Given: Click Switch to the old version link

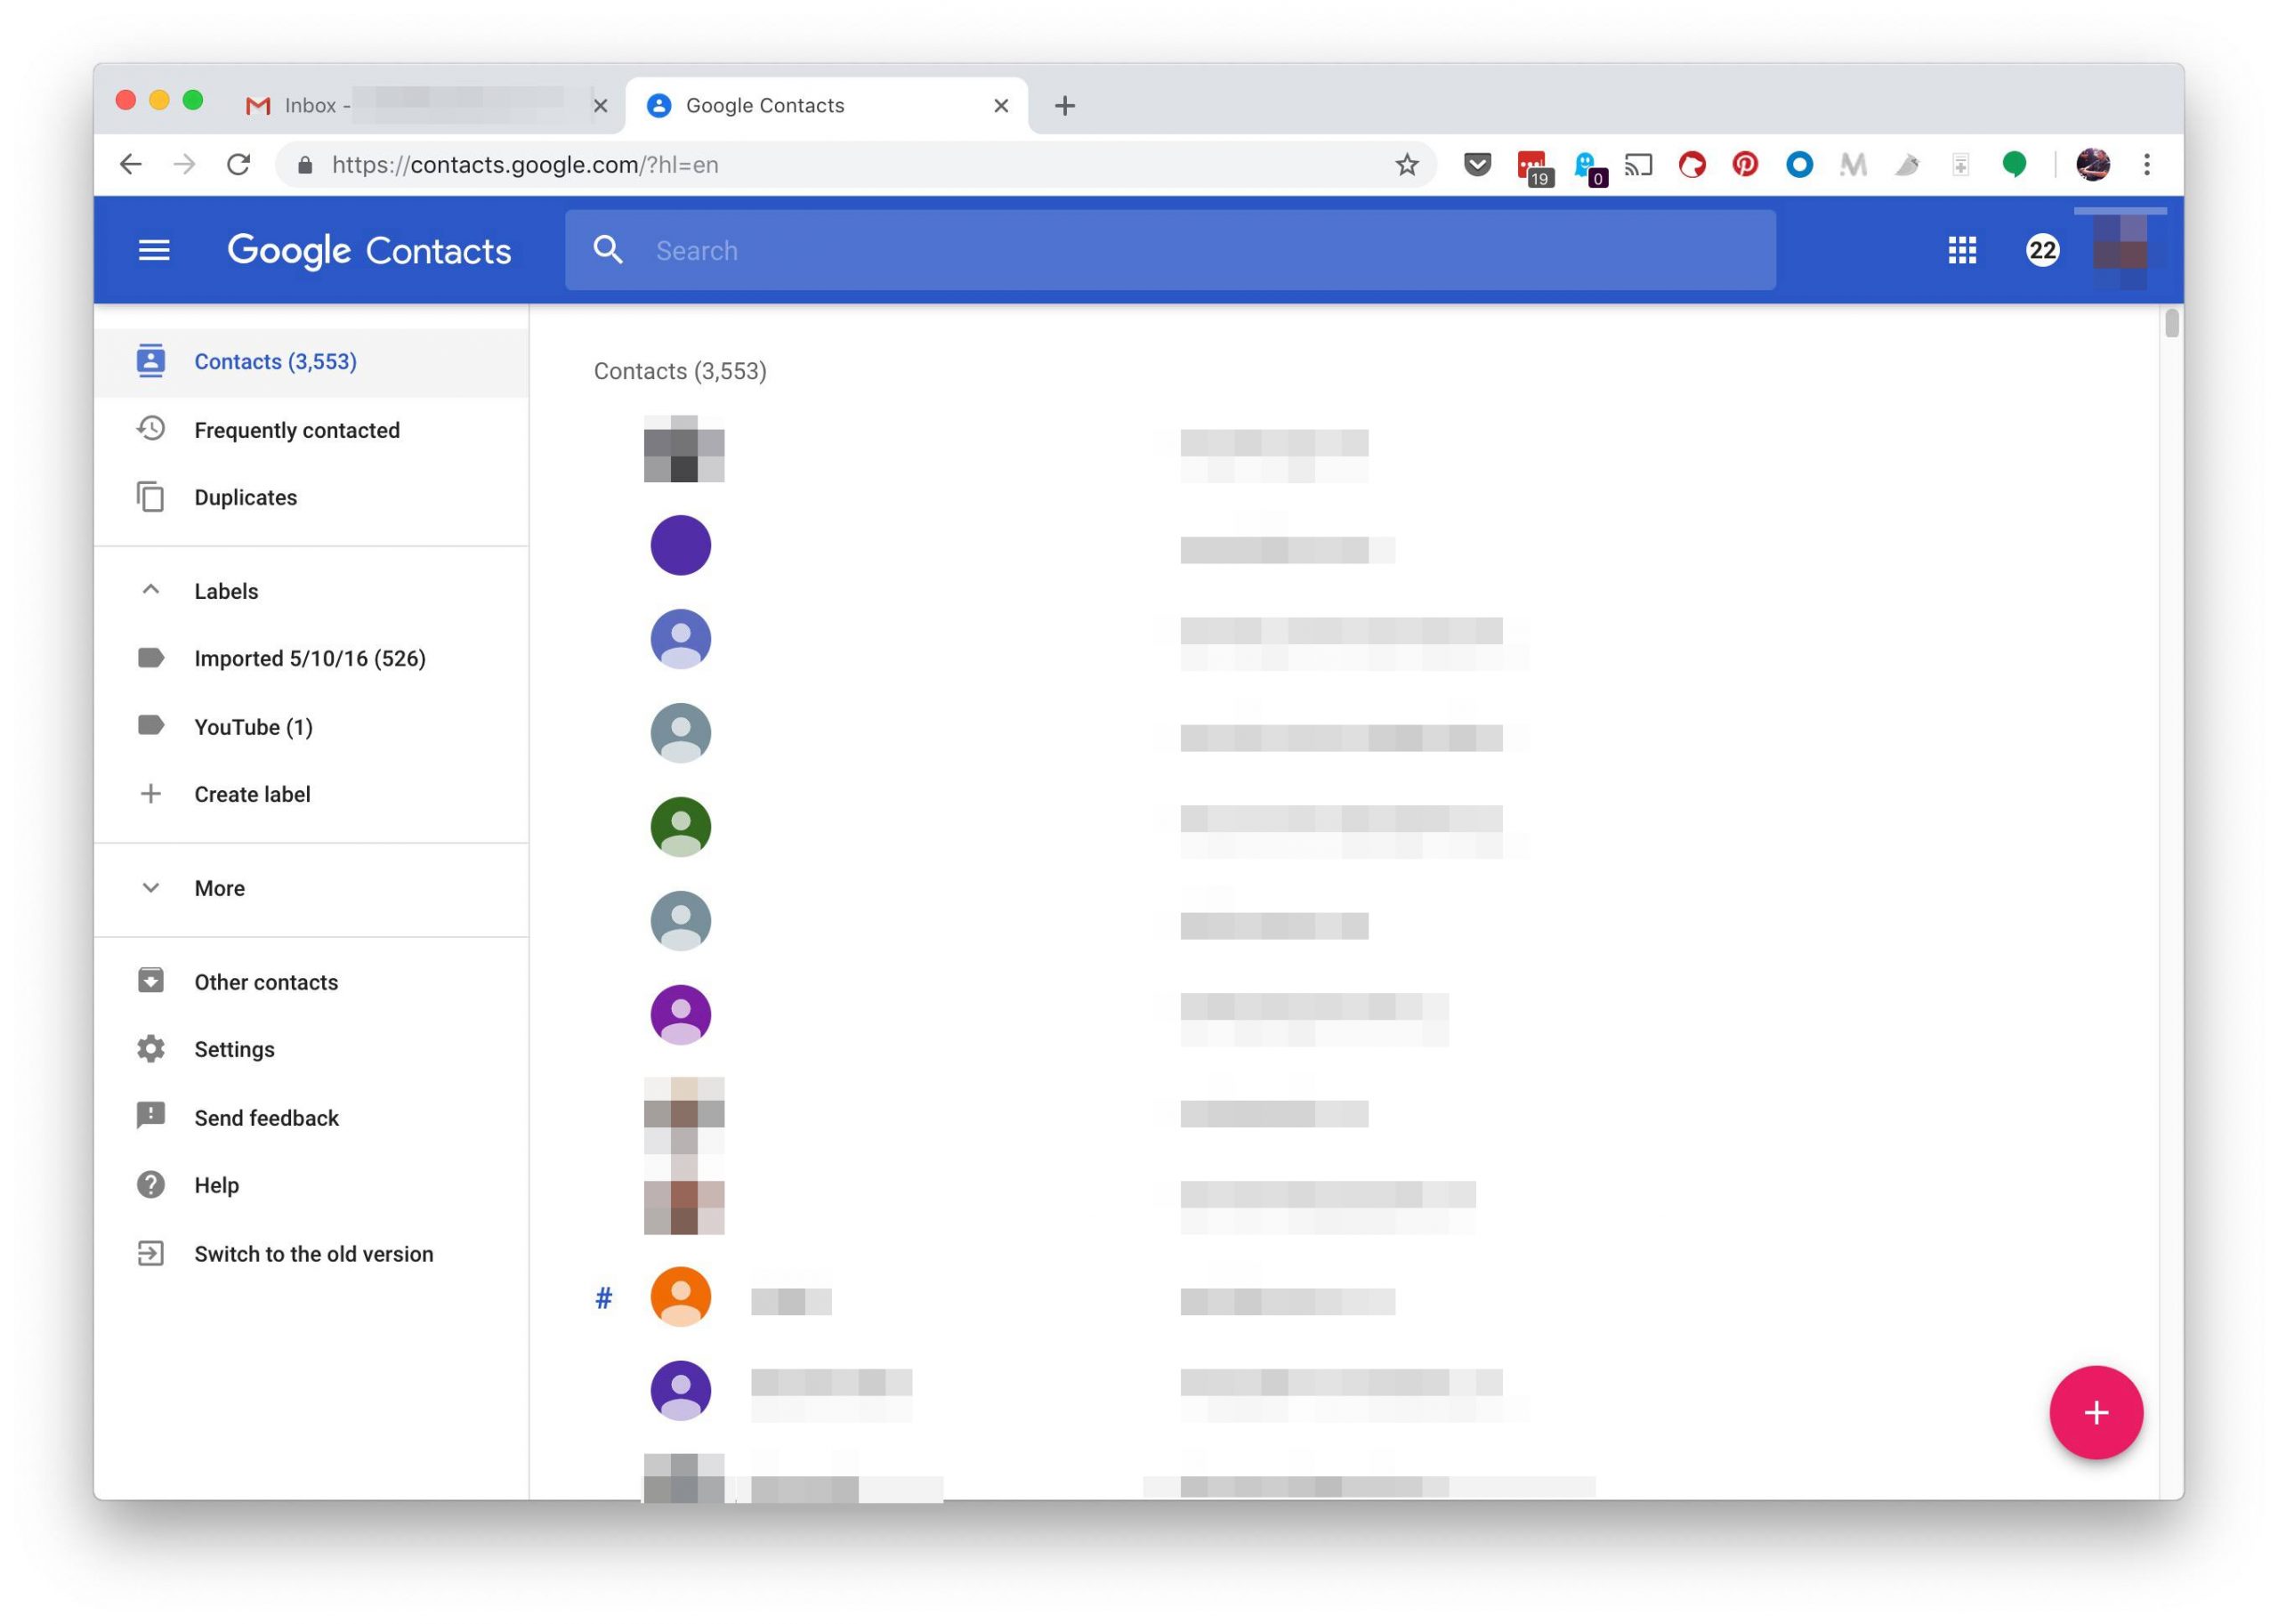Looking at the screenshot, I should click(x=311, y=1253).
